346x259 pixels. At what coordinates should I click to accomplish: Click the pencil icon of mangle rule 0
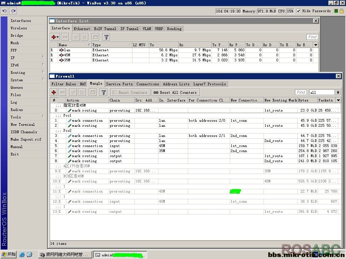click(x=70, y=110)
